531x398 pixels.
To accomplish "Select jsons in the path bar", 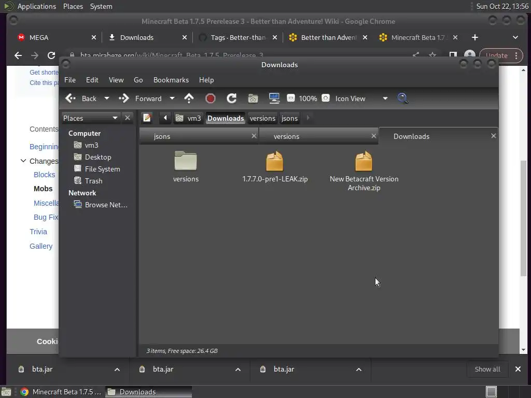I will [x=289, y=118].
